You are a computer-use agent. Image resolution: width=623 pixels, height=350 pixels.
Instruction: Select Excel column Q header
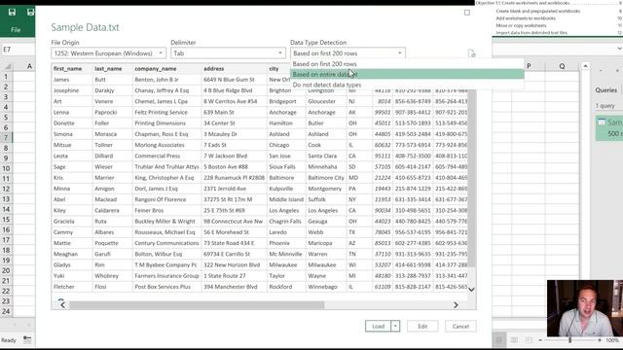pyautogui.click(x=562, y=66)
